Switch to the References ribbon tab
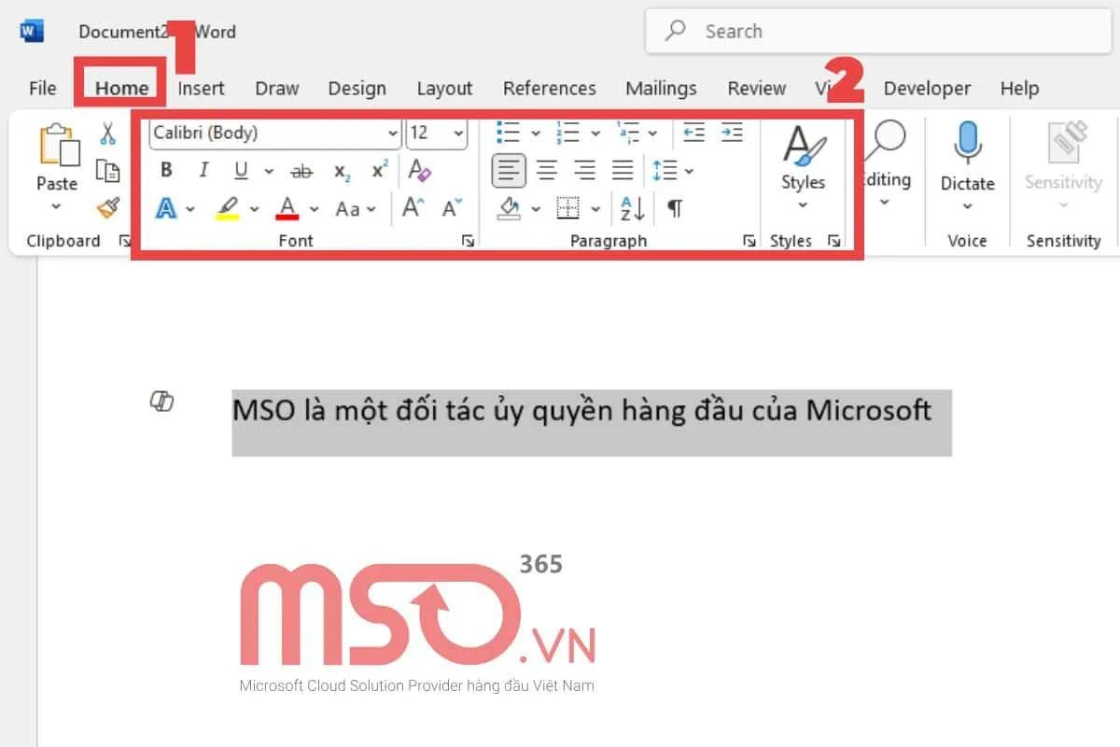Viewport: 1120px width, 747px height. tap(549, 88)
